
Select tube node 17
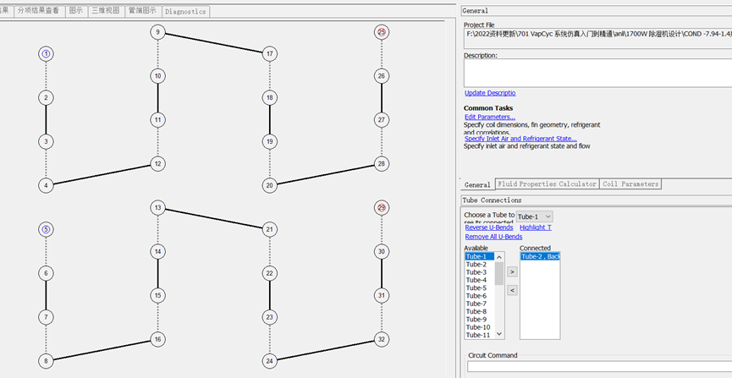[x=269, y=54]
